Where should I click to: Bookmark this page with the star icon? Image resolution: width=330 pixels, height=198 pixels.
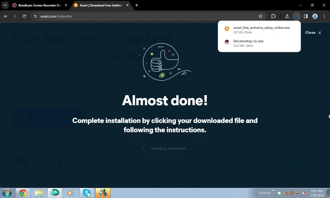[x=260, y=16]
